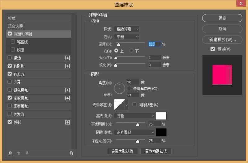Click the 新建样式(W)... button
Viewport: 248px width, 163px height.
point(222,40)
